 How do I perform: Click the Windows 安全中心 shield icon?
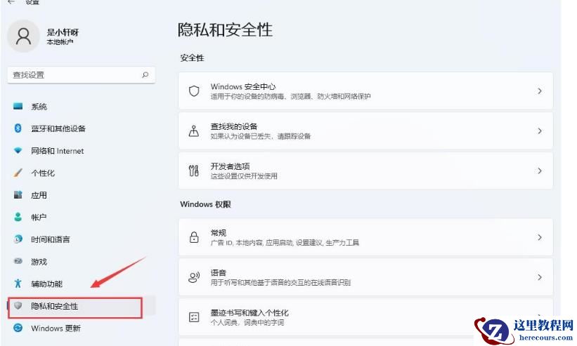[194, 91]
